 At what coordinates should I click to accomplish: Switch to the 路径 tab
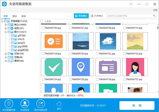click(x=15, y=16)
